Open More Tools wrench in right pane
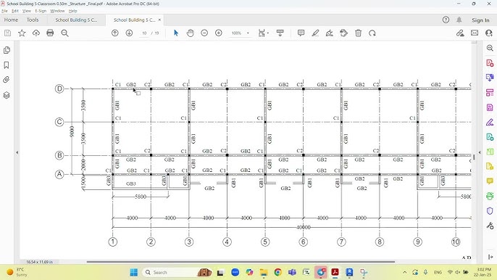The image size is (497, 280). [x=490, y=226]
